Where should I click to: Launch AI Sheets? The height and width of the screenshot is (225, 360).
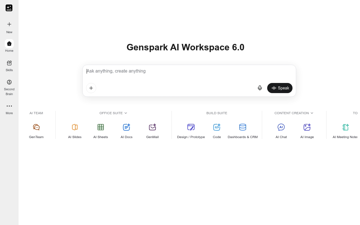(x=101, y=131)
